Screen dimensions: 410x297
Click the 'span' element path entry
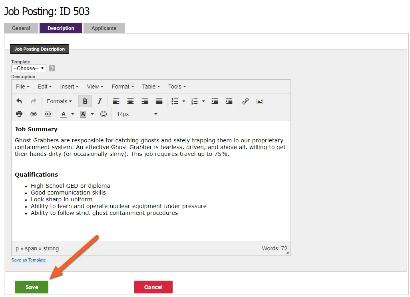click(31, 248)
